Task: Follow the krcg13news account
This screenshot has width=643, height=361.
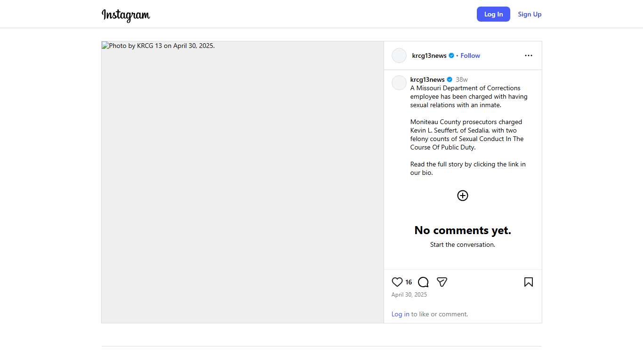Action: (x=470, y=55)
